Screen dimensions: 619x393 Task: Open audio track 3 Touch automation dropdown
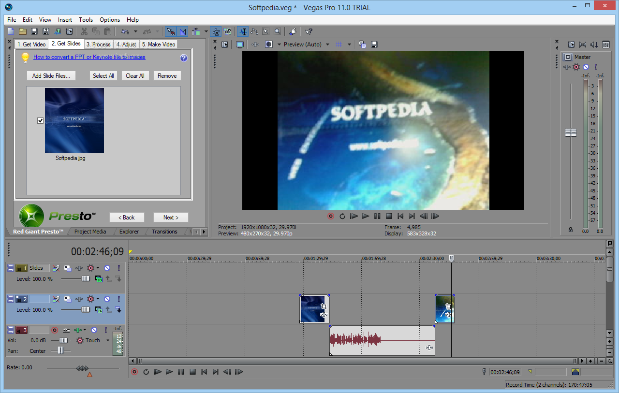click(x=108, y=340)
